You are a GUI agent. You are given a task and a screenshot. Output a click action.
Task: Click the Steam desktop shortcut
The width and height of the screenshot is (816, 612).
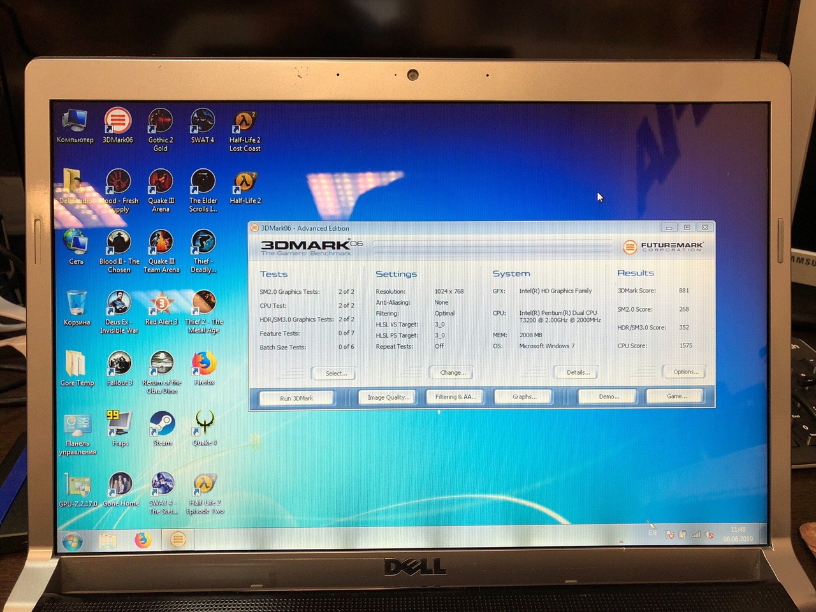(x=162, y=428)
